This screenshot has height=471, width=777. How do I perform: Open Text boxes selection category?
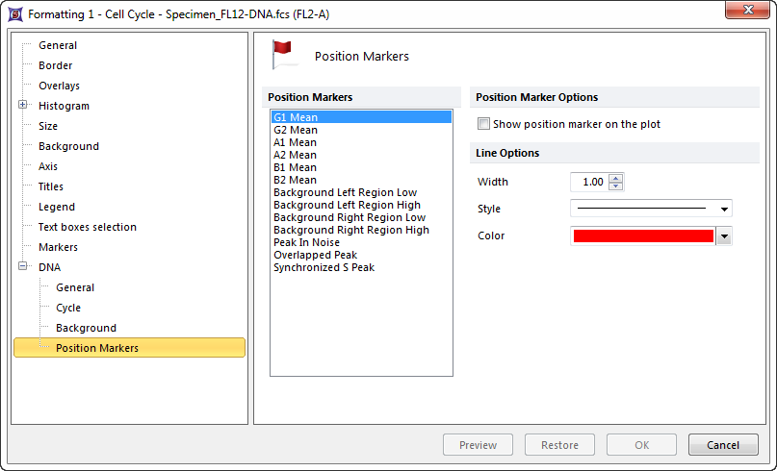click(x=87, y=227)
